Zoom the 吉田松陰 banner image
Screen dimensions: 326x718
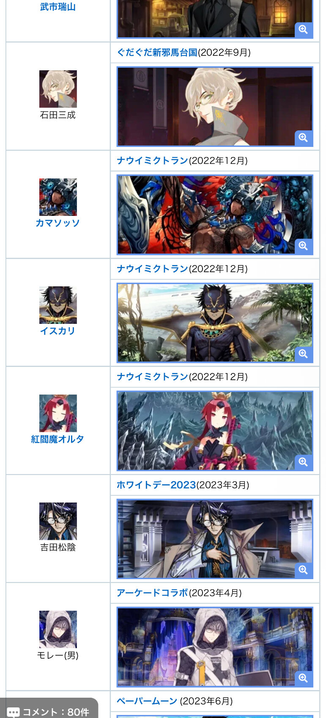pos(303,570)
